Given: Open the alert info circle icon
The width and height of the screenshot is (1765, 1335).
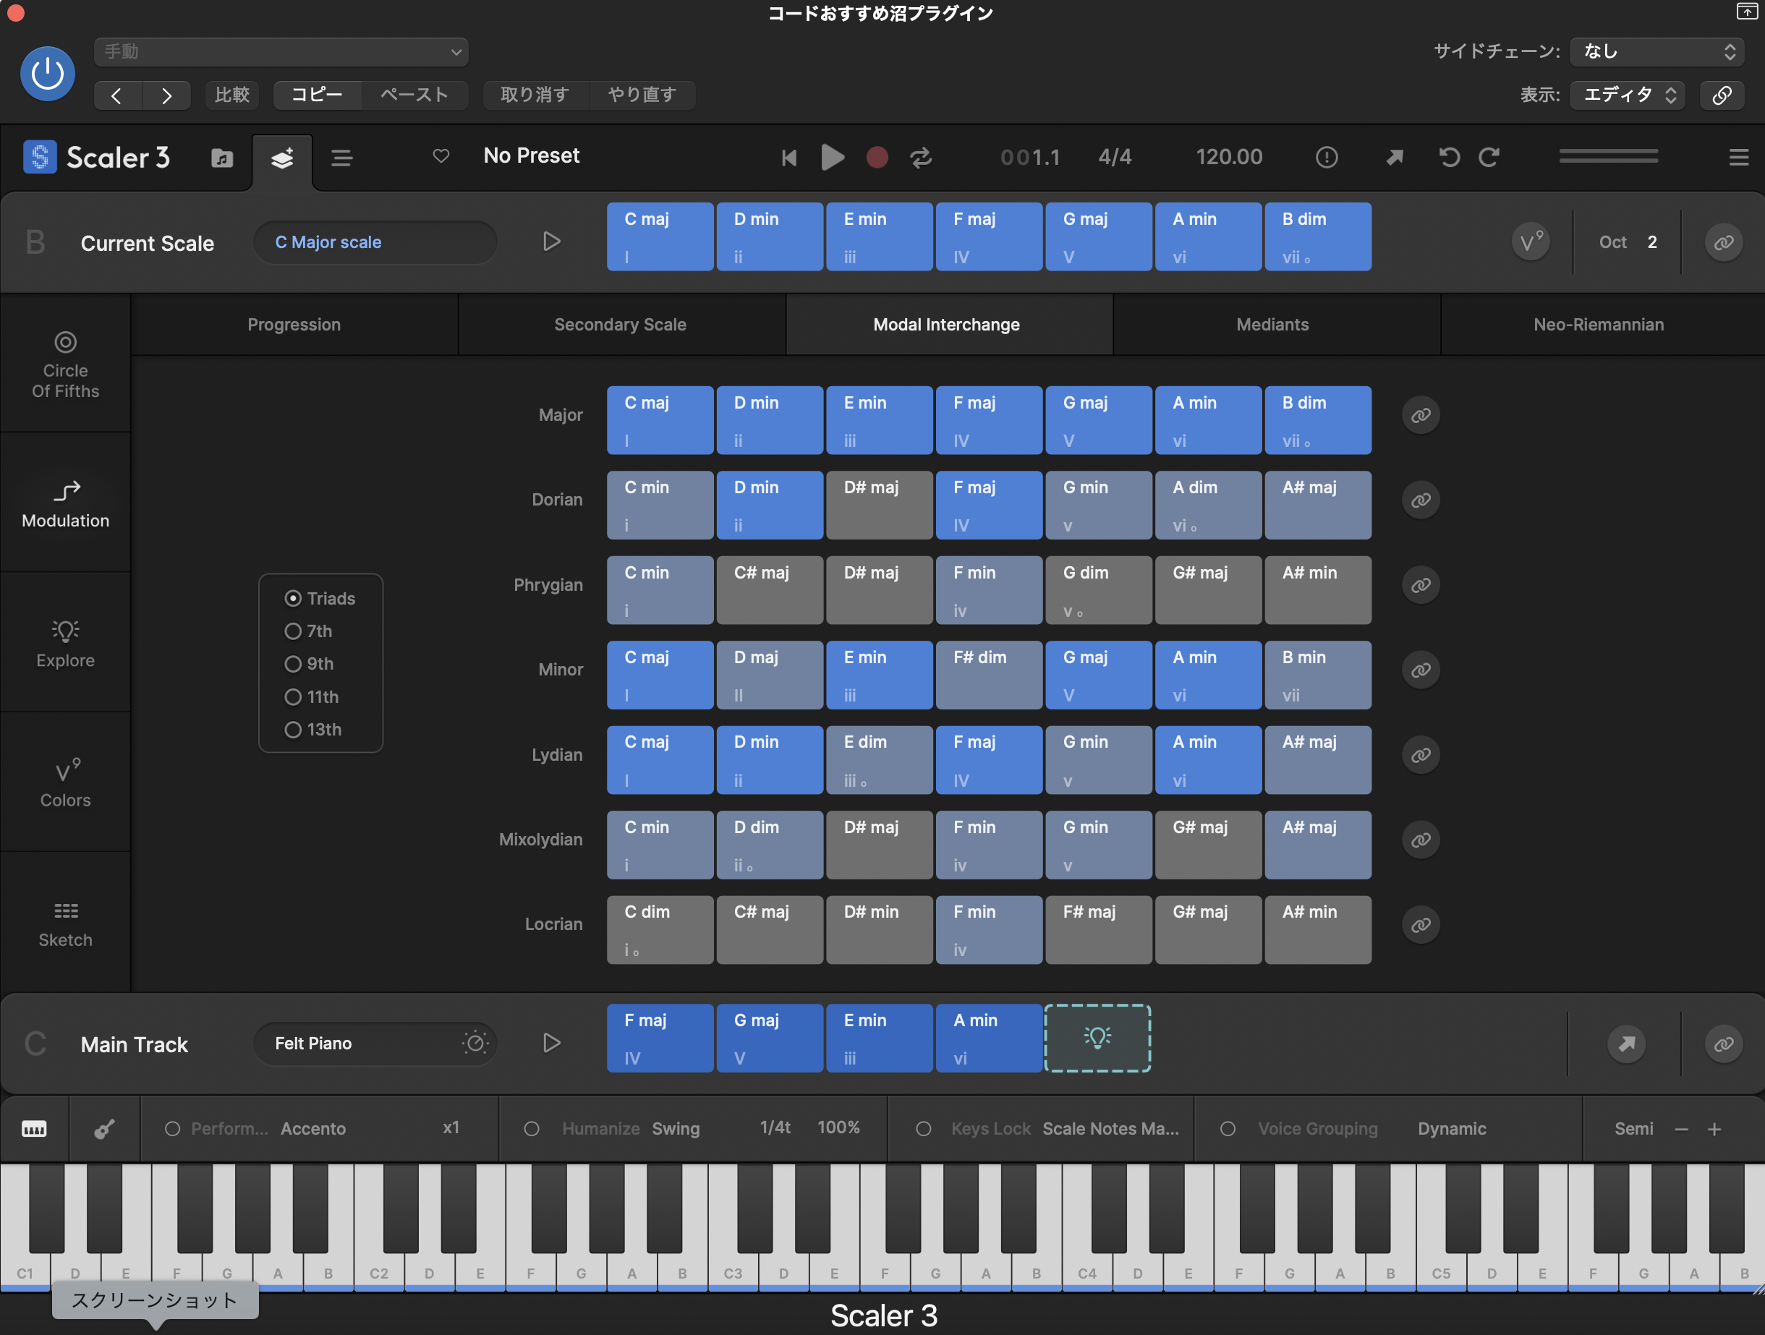Looking at the screenshot, I should pos(1326,157).
